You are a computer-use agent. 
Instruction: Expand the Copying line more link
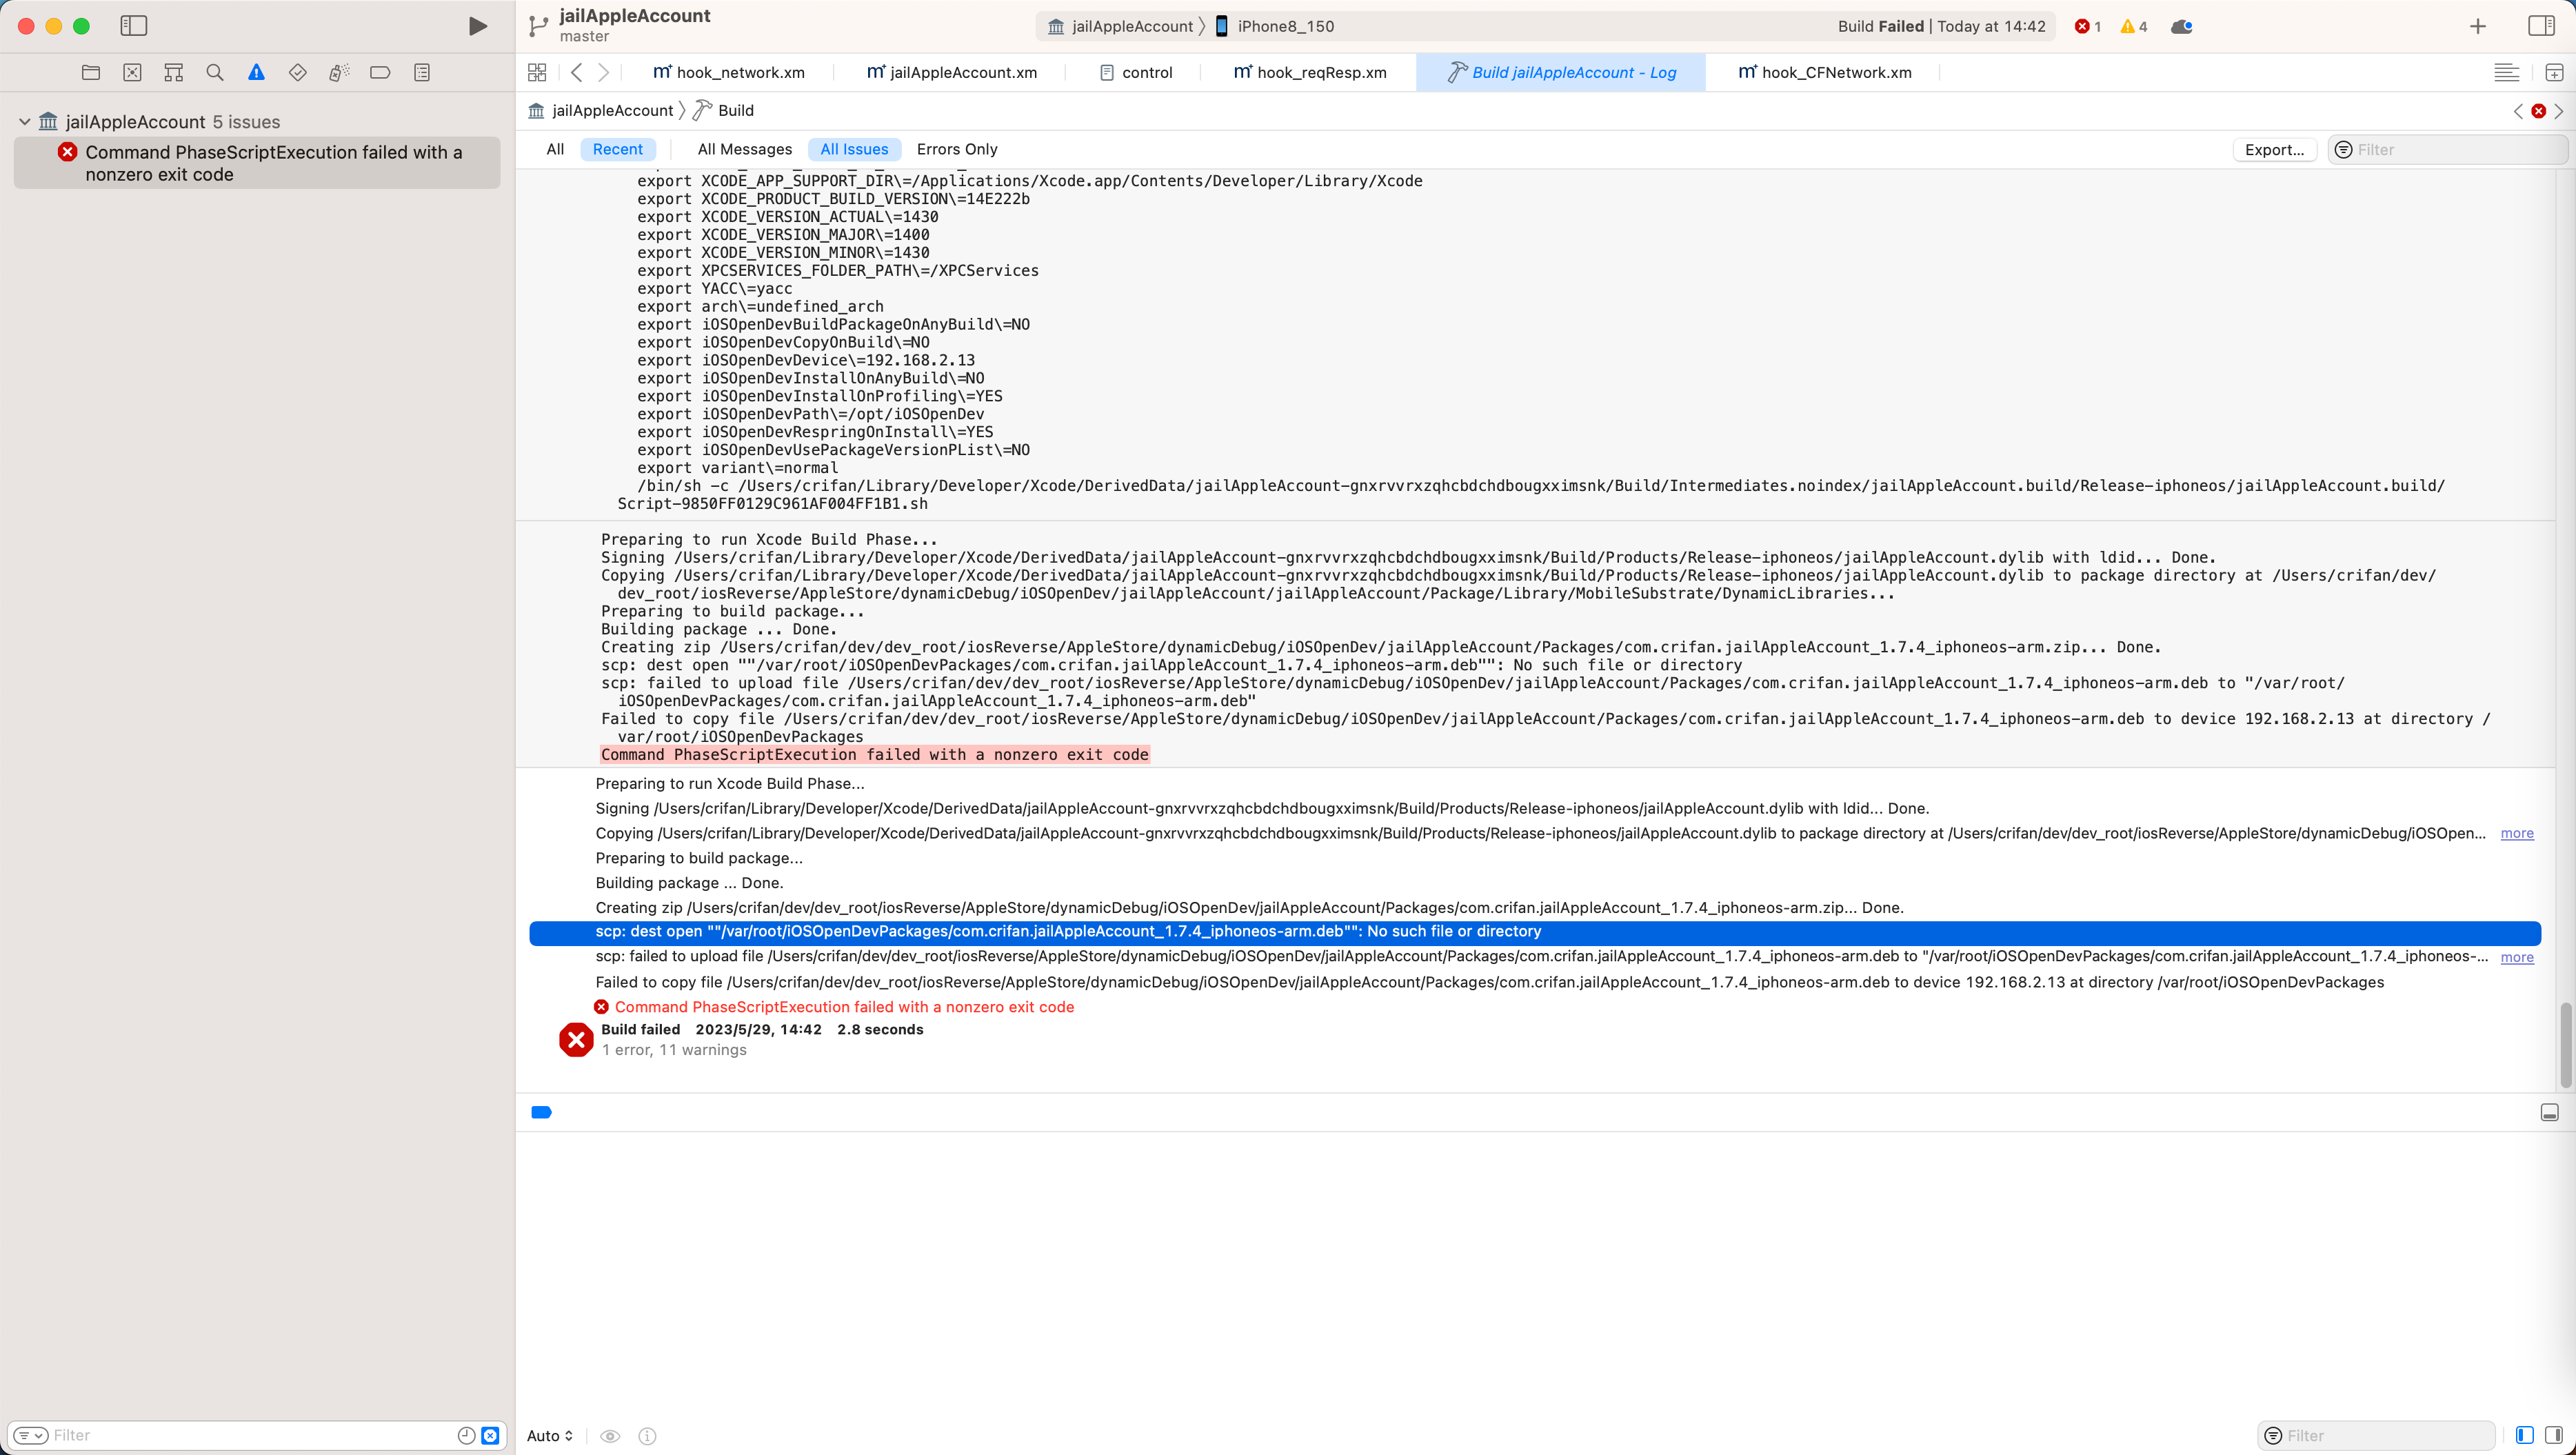pyautogui.click(x=2516, y=834)
